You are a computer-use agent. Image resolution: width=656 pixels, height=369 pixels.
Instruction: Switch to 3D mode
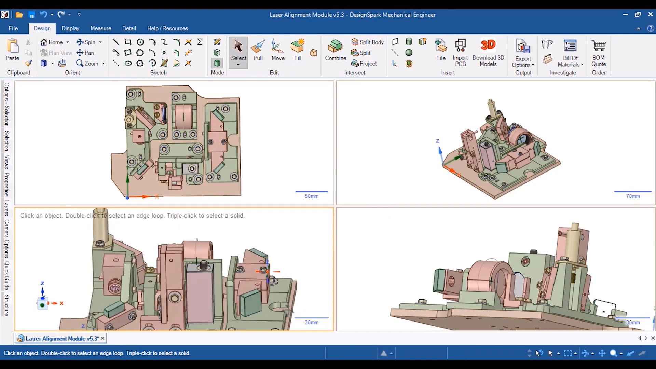217,63
